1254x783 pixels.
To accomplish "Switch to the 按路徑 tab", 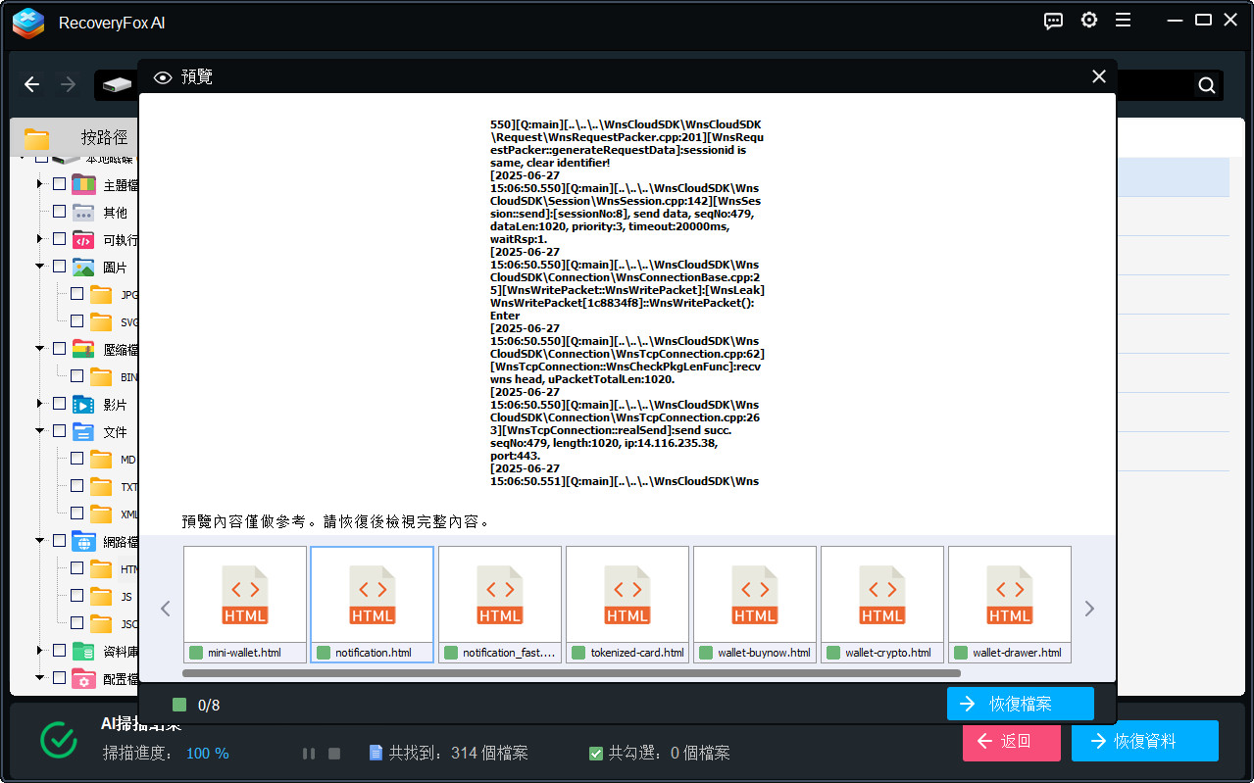I will (104, 137).
